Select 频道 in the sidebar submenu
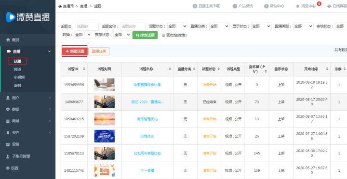 point(17,69)
